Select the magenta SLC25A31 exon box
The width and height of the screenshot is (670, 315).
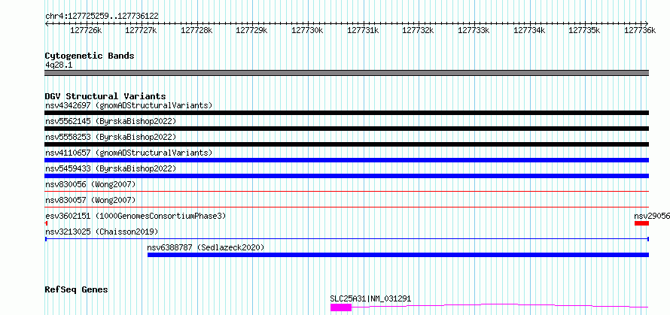pyautogui.click(x=341, y=307)
